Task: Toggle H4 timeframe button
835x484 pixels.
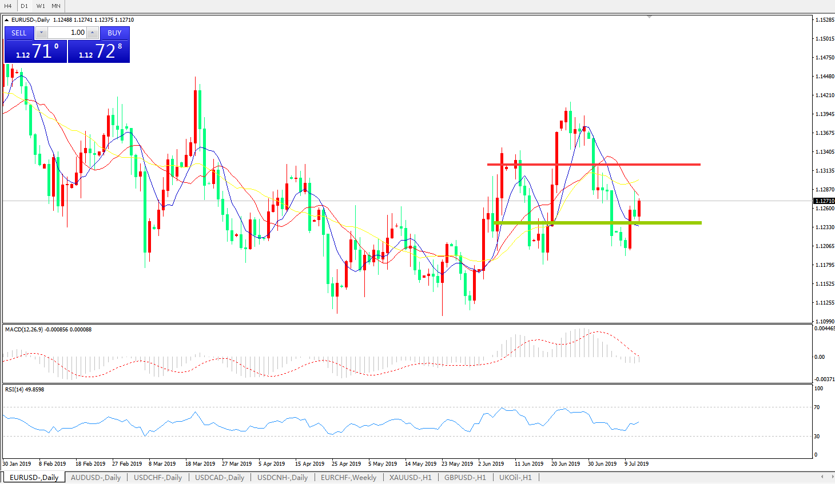Action: [8, 6]
